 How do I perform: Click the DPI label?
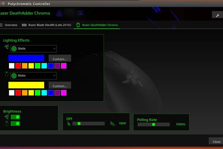coord(69,119)
